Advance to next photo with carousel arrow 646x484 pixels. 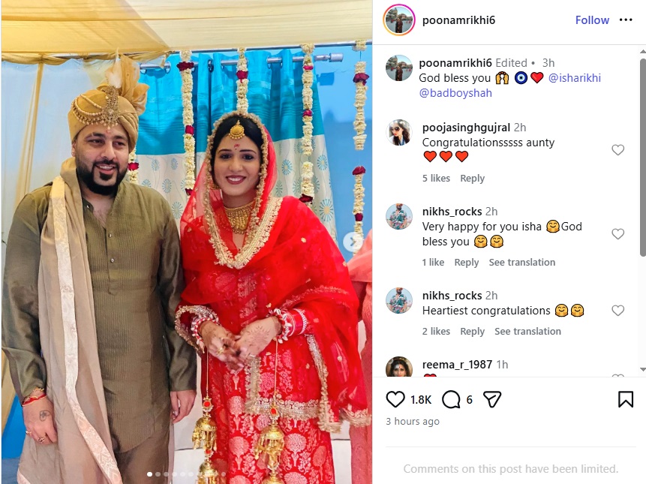(x=352, y=242)
